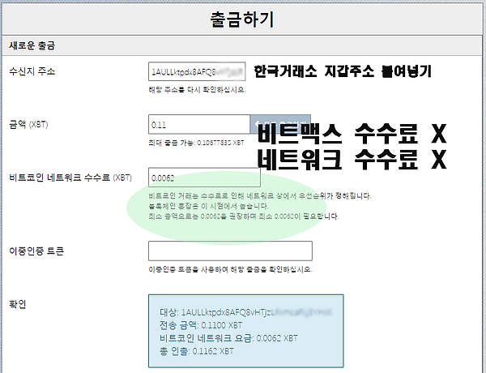486x373 pixels.
Task: Click the 이중인증 토큰 label
Action: [37, 251]
